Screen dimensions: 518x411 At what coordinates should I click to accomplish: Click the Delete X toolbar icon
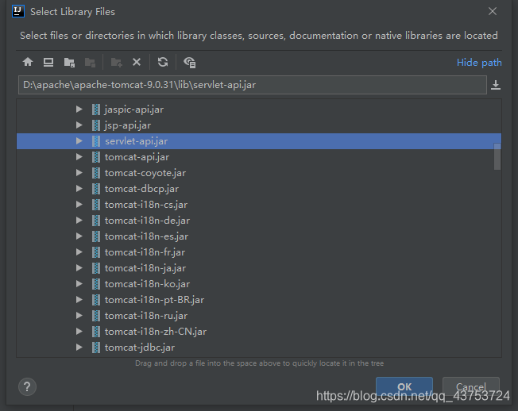click(137, 62)
